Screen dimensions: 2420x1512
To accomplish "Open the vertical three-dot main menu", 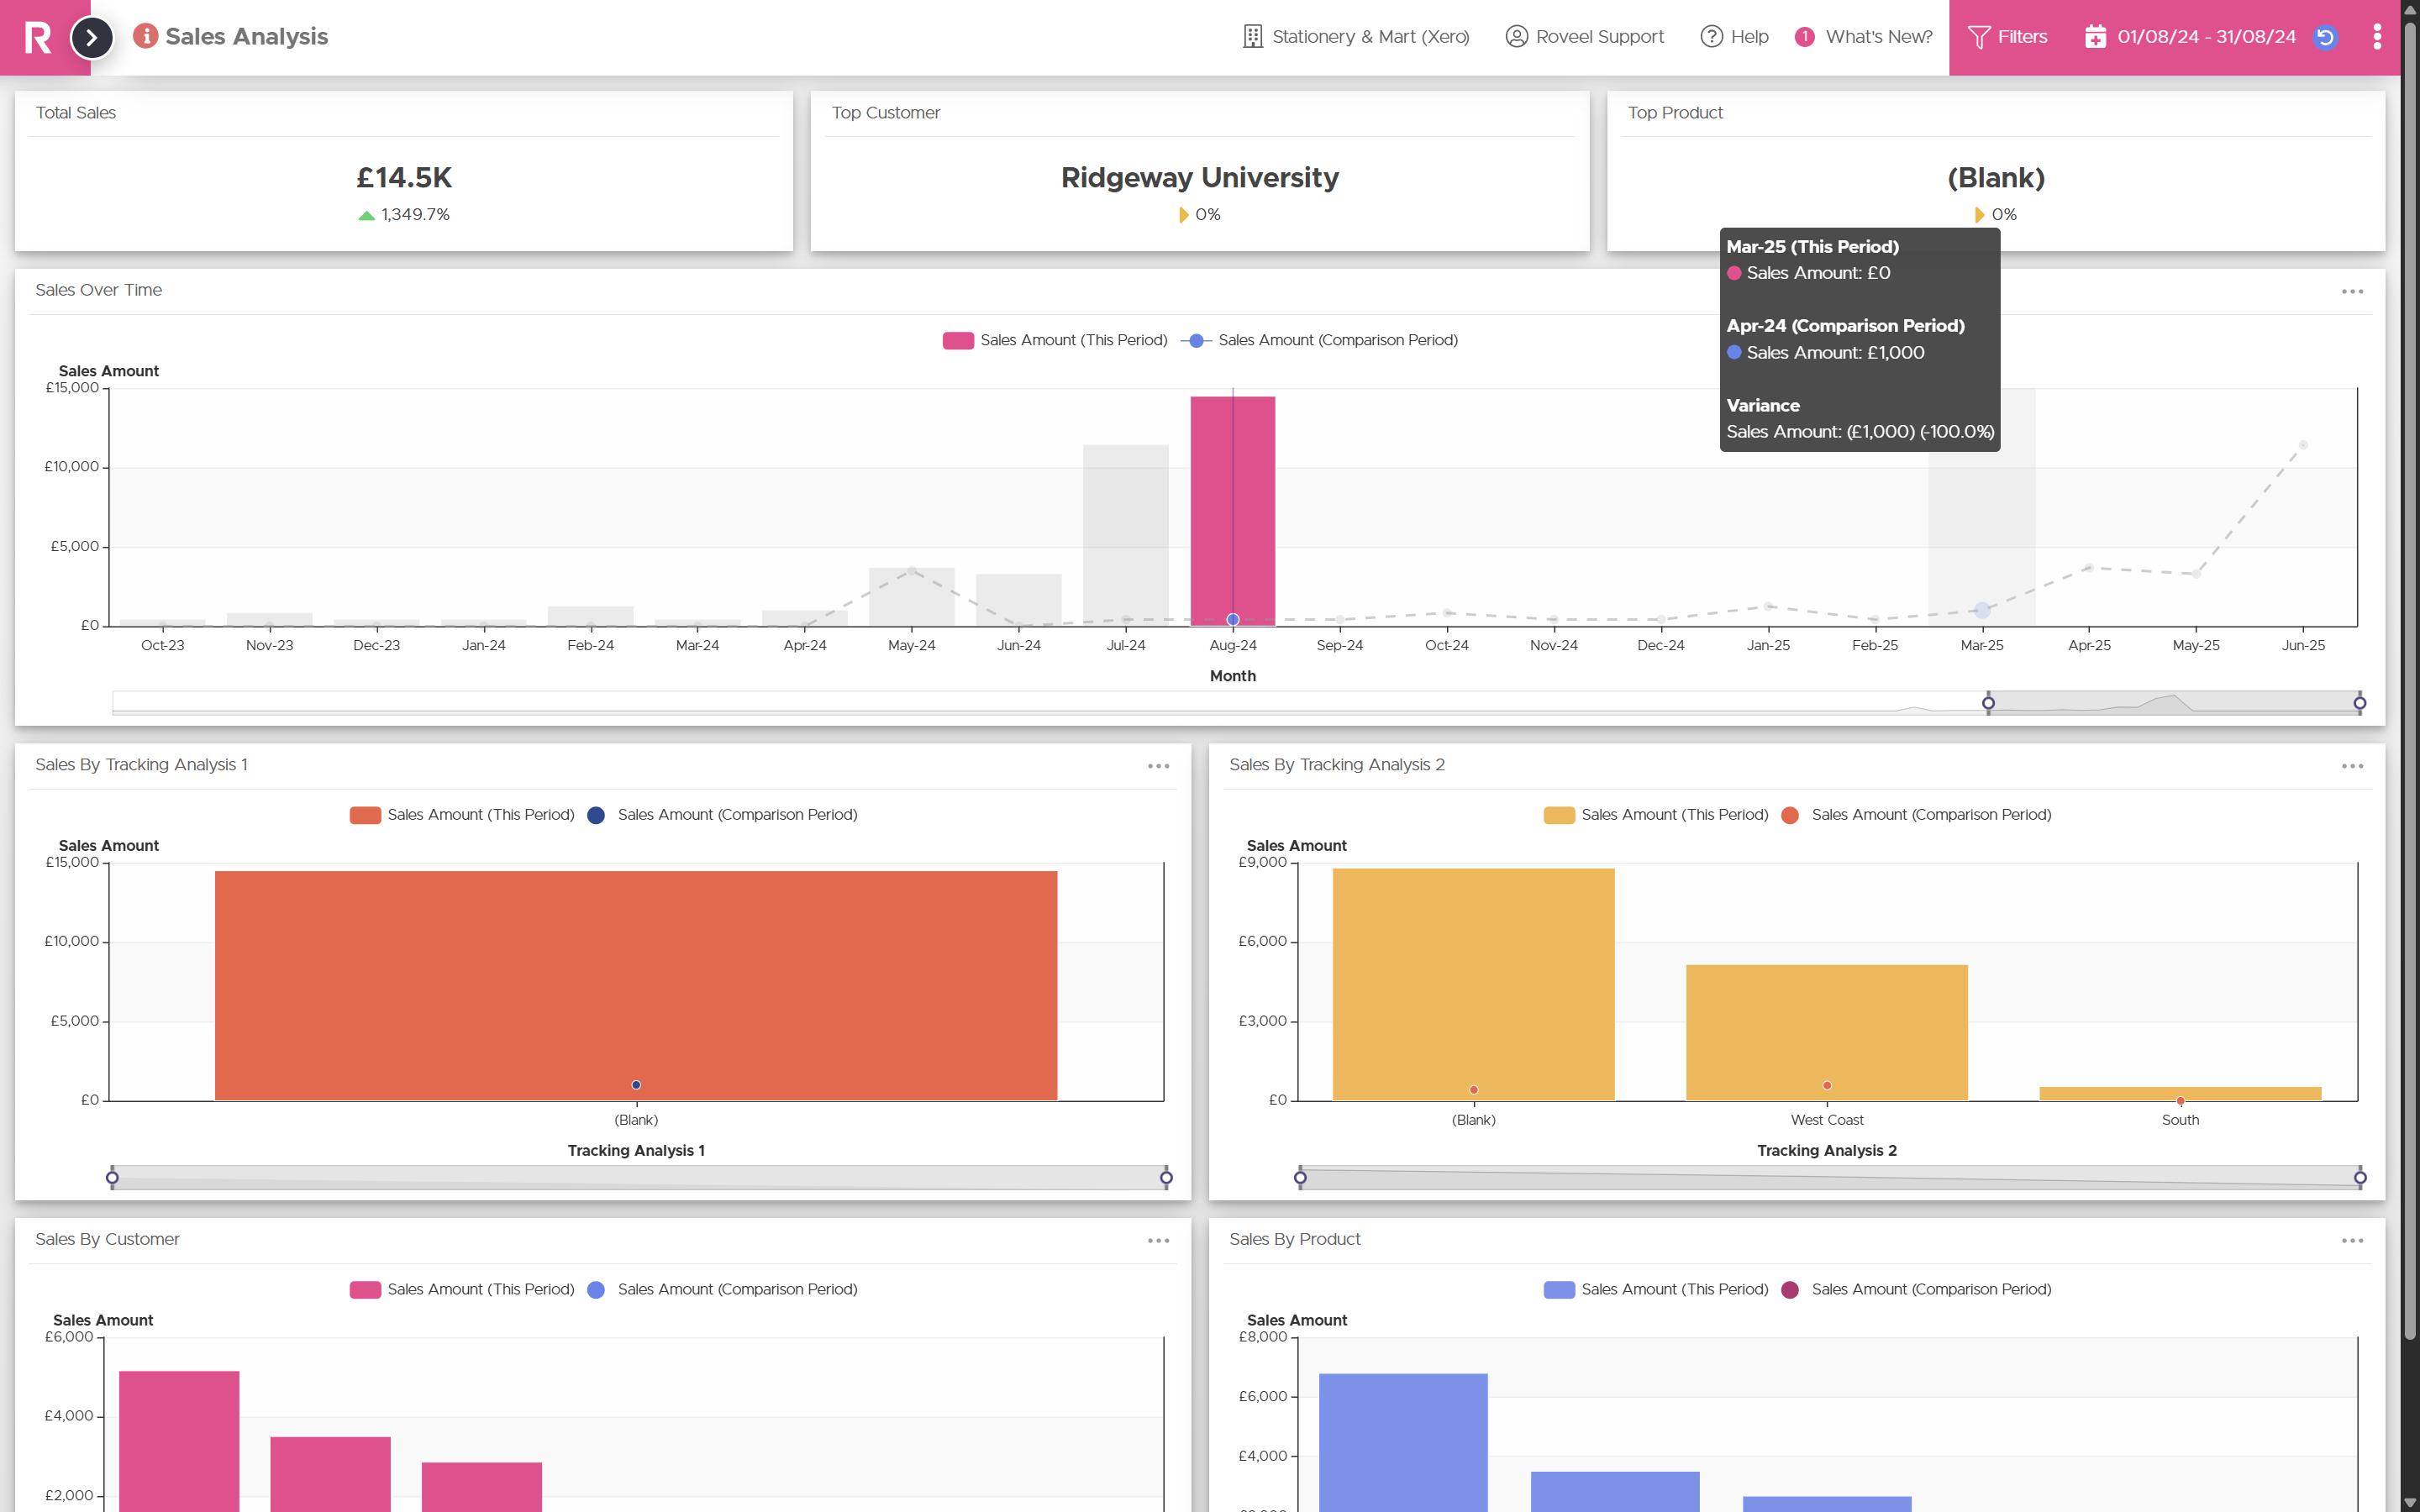I will pyautogui.click(x=2377, y=37).
